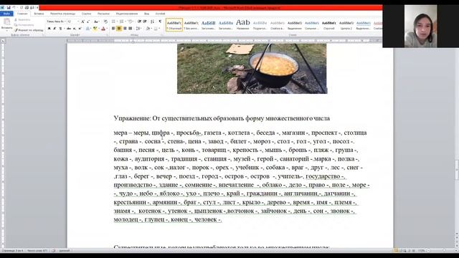Open the font name combo box (Times New Roman)
The width and height of the screenshot is (459, 258).
coord(56,21)
